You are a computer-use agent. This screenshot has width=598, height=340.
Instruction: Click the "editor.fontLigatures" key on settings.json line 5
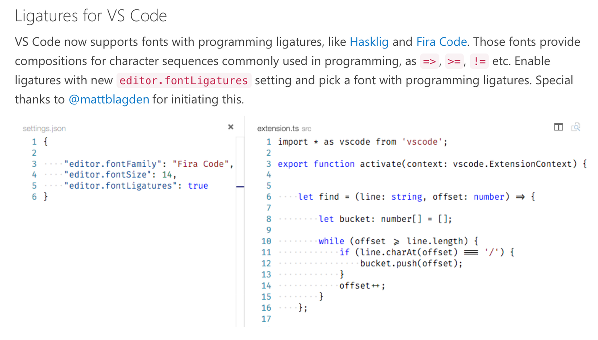[x=122, y=186]
